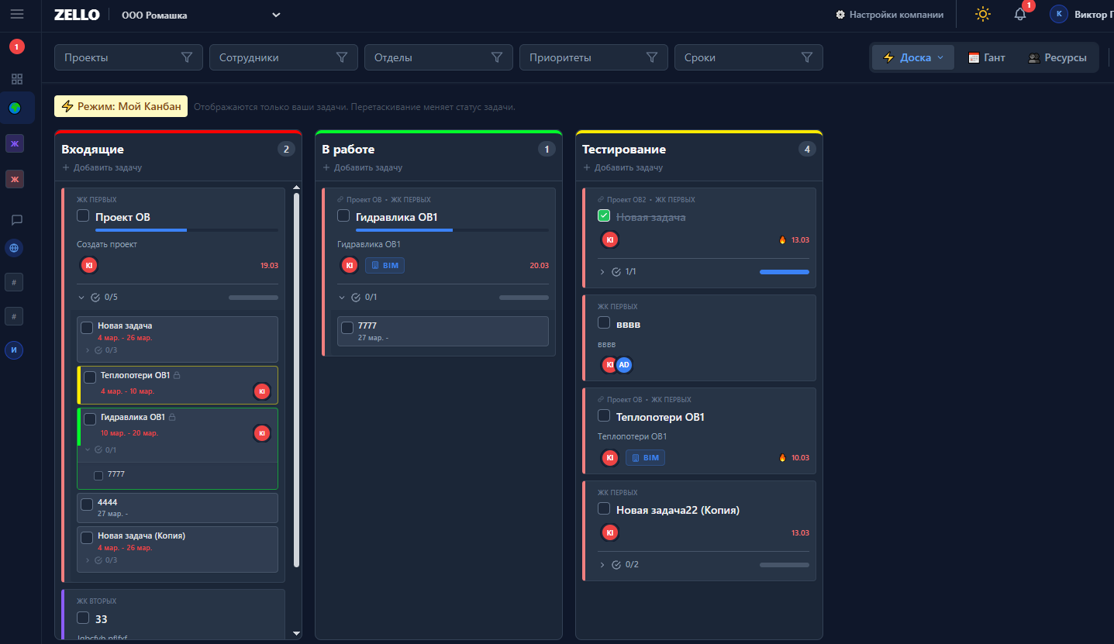This screenshot has width=1114, height=644.
Task: Open Настройки компании
Action: (x=889, y=15)
